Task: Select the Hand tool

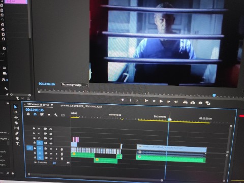Action: [17, 138]
